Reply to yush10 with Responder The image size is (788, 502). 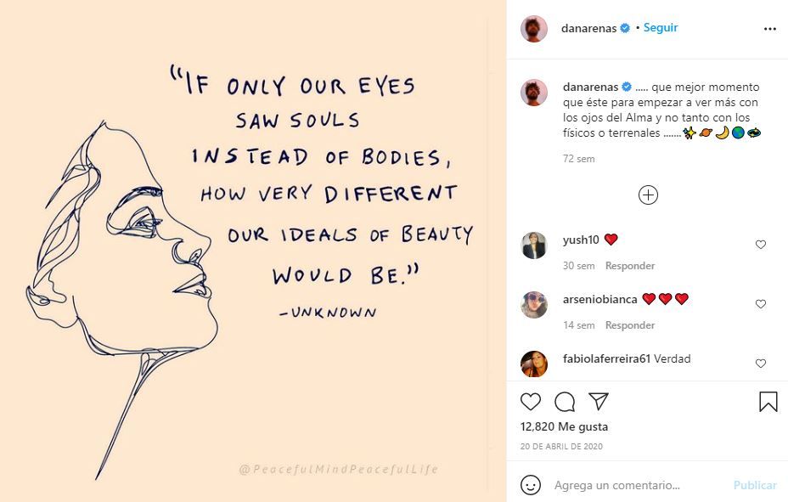630,266
